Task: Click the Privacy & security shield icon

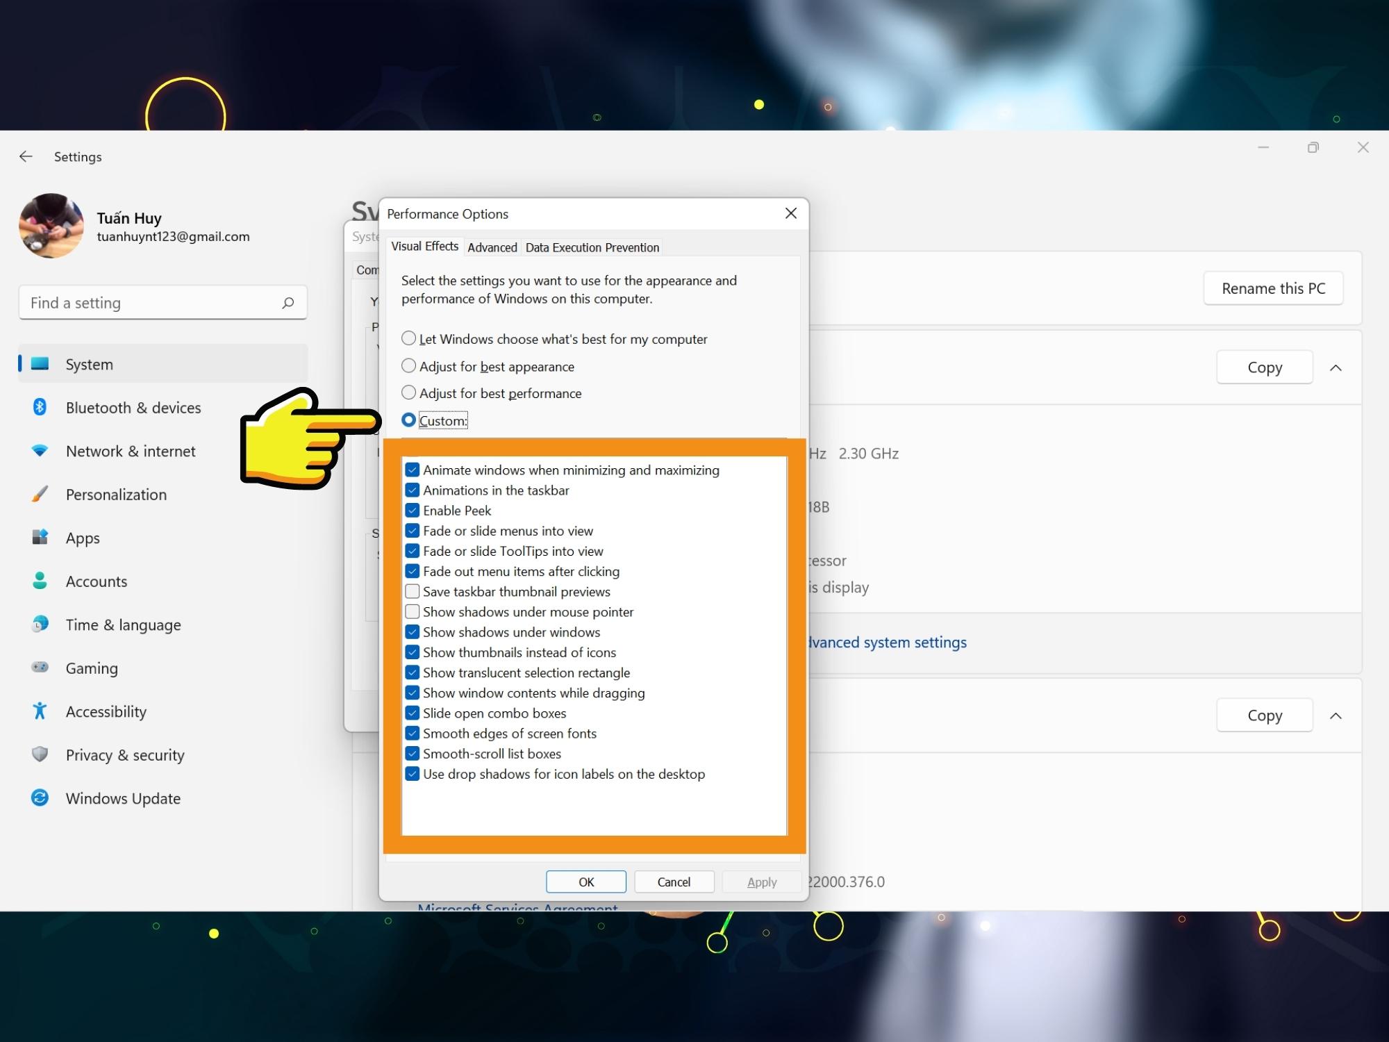Action: point(40,754)
